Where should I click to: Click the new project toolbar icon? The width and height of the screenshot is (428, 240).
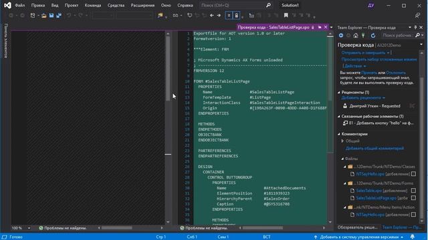point(33,15)
